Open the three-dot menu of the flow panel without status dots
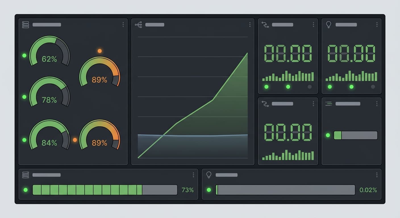400x218 pixels. 313,104
